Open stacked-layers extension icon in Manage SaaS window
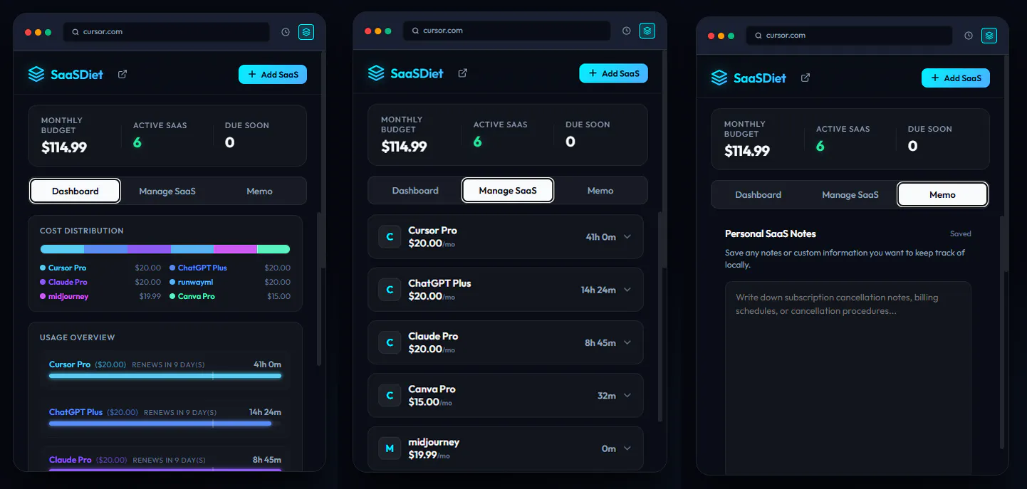 pos(647,31)
